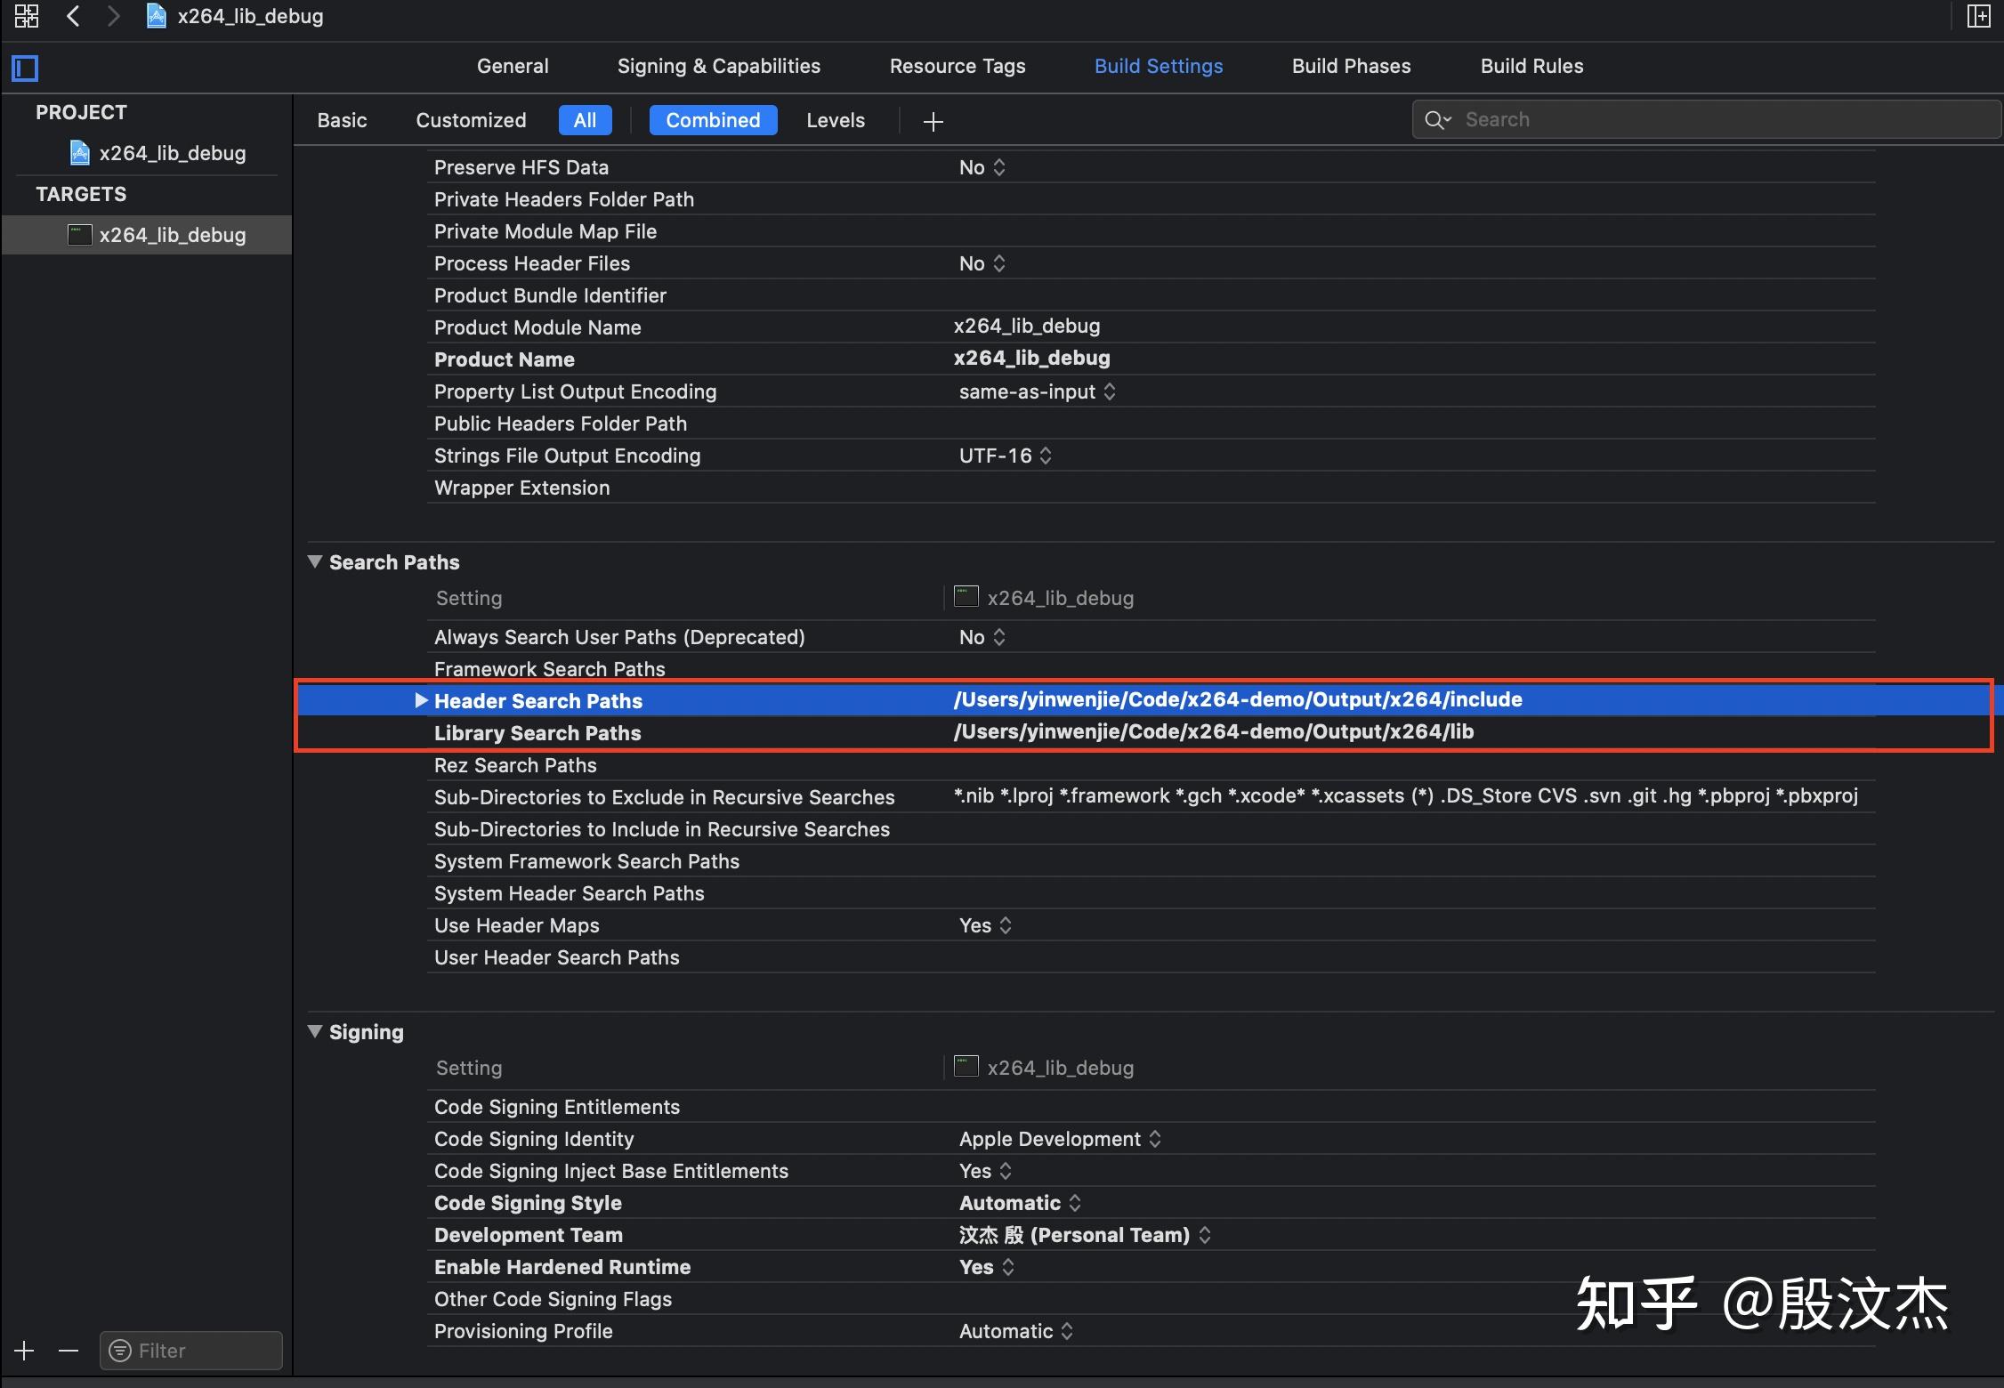Click the filter icon in the Filter field

pyautogui.click(x=120, y=1350)
